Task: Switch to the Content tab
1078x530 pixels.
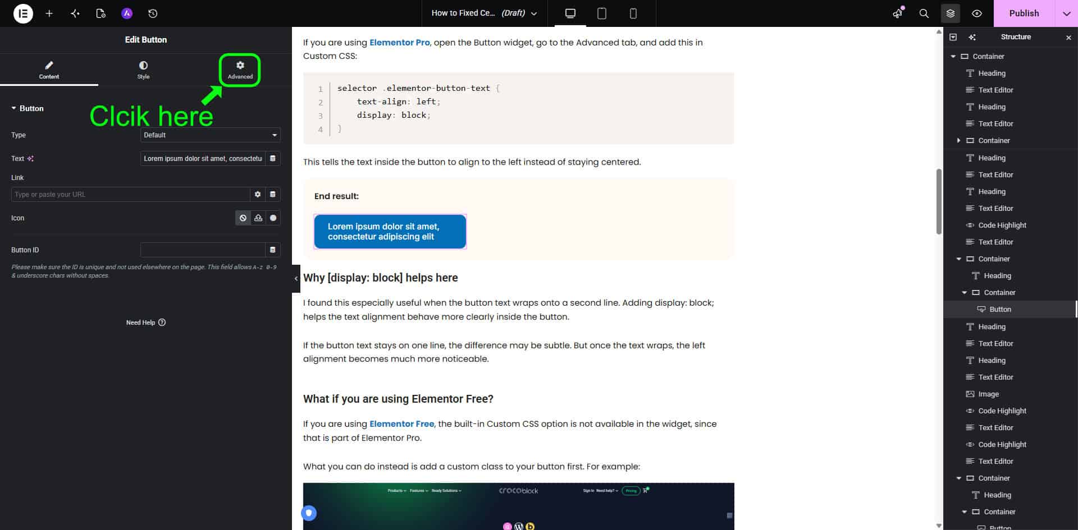Action: coord(49,70)
